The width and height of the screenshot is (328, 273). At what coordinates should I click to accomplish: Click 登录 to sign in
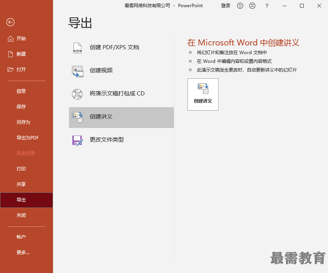click(225, 6)
